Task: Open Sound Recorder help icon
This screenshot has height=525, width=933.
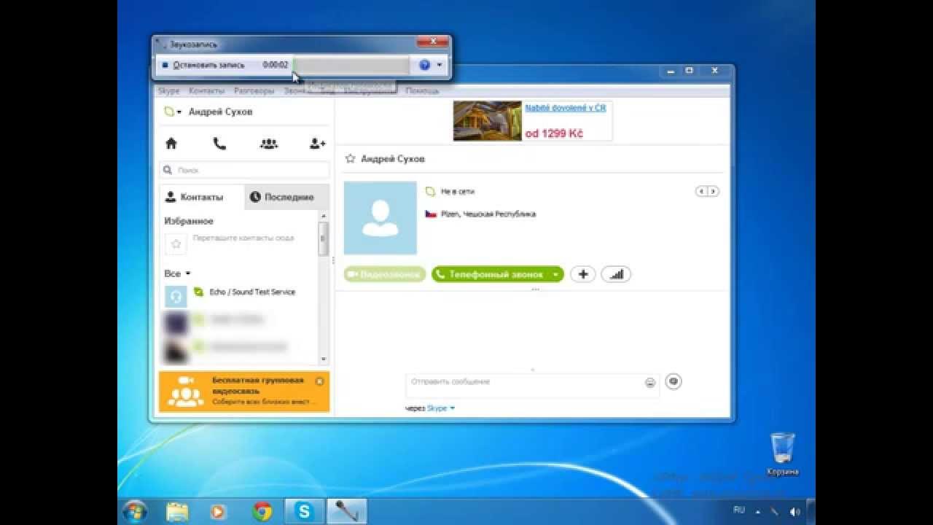Action: [425, 65]
